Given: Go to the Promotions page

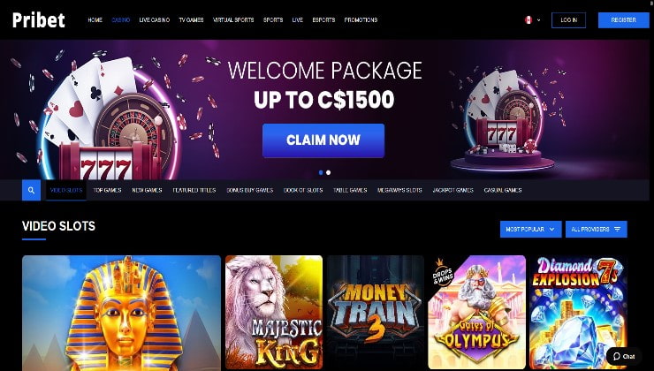Looking at the screenshot, I should (x=361, y=20).
